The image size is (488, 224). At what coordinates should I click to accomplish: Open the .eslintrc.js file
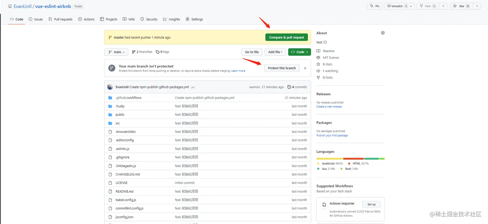tap(123, 149)
